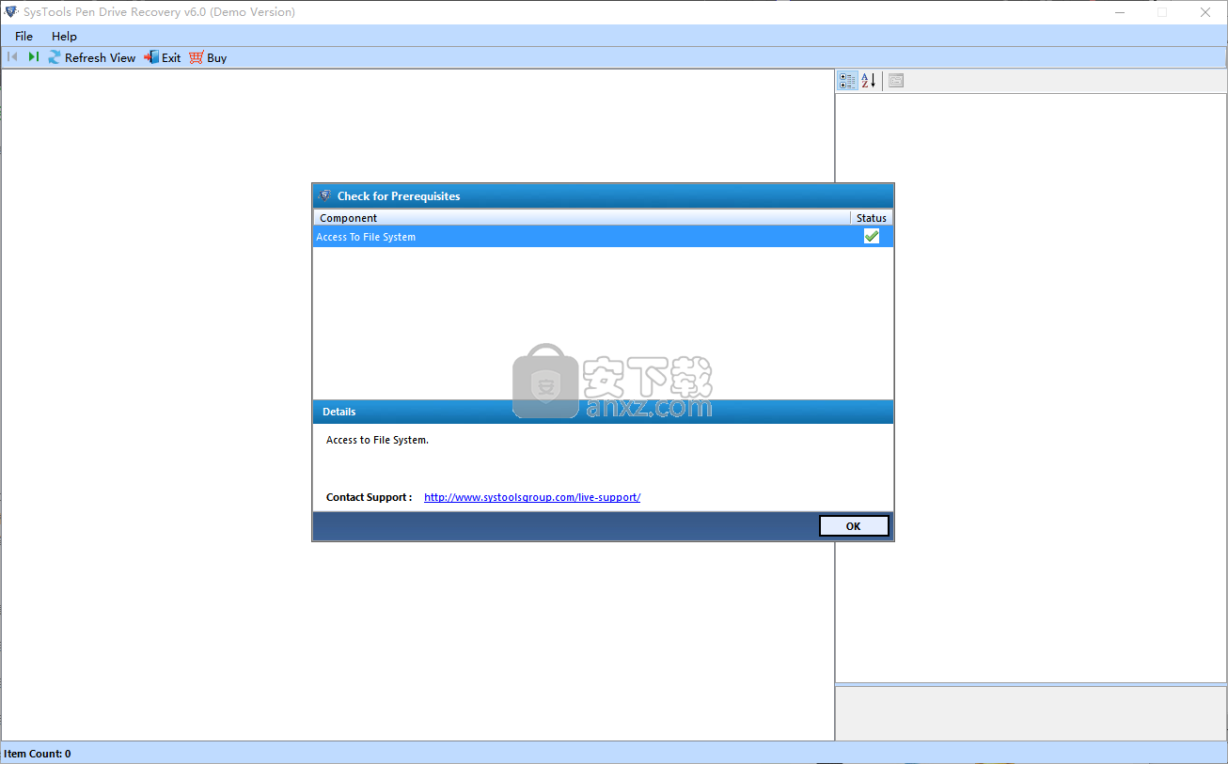Click the Contact Support label

pos(369,497)
